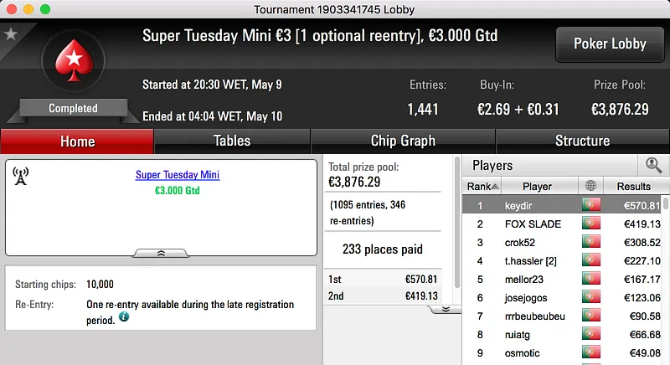Click the Poker Lobby button
Image resolution: width=670 pixels, height=365 pixels.
coord(609,44)
